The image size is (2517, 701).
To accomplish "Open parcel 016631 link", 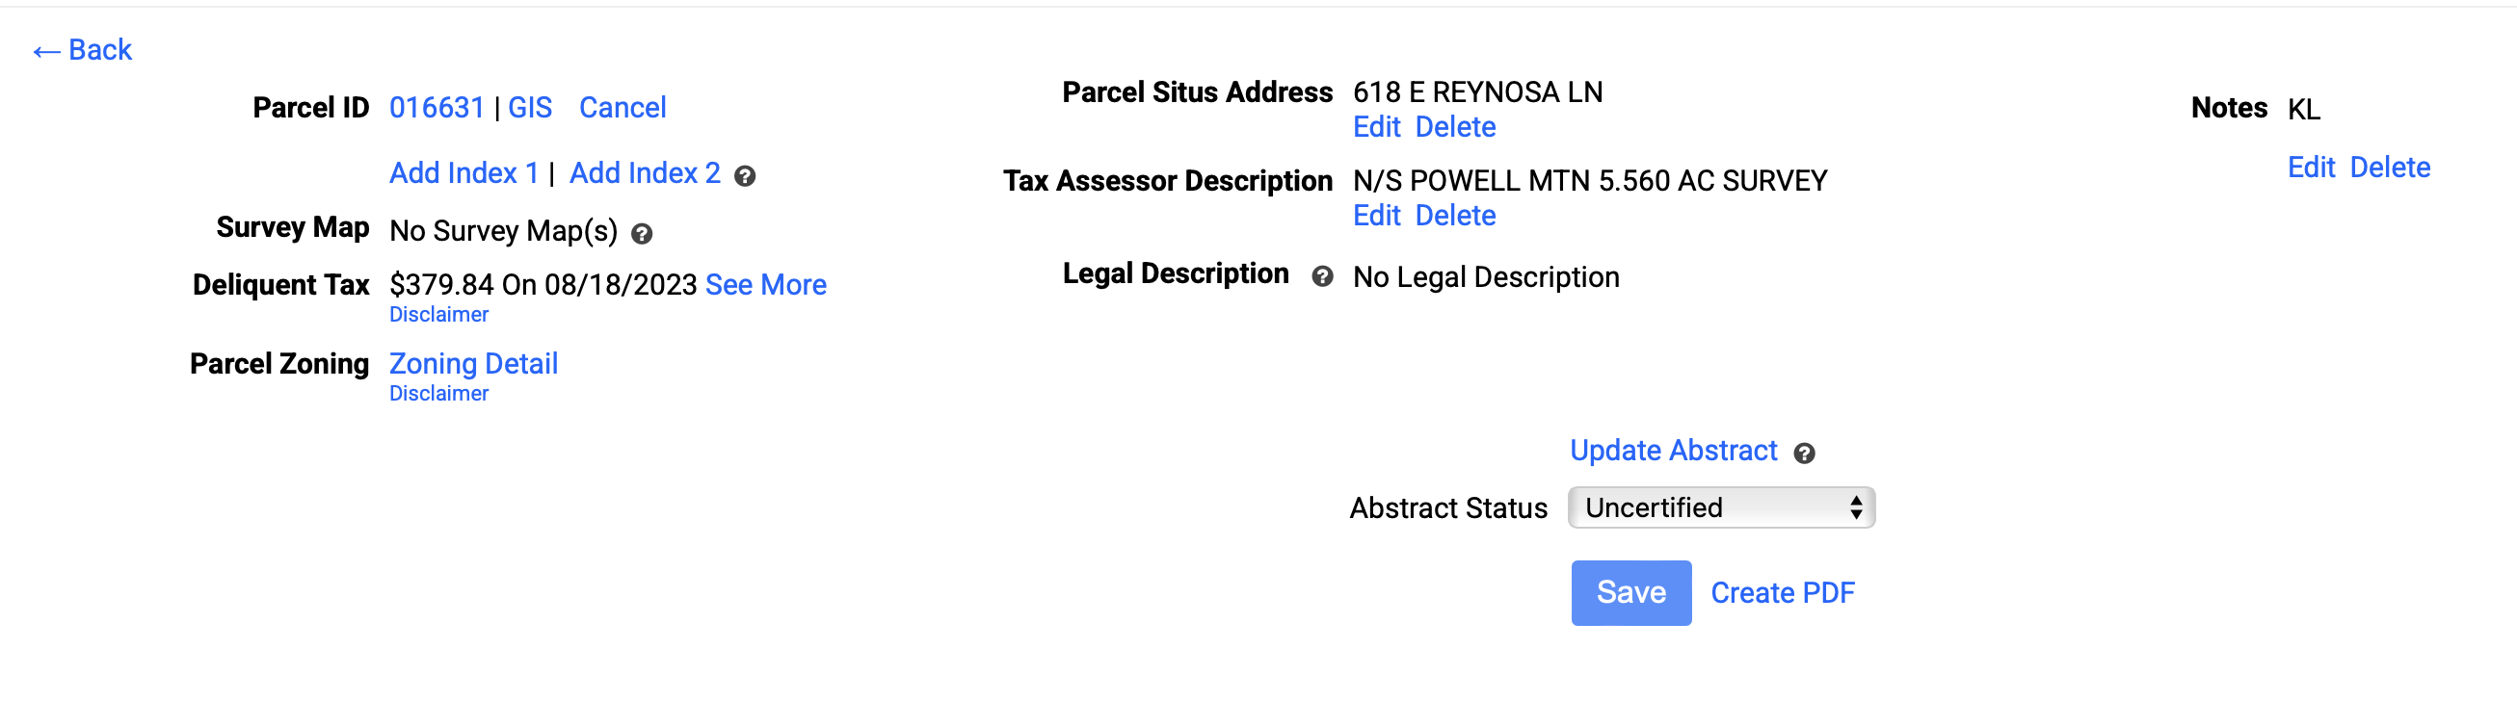I will pyautogui.click(x=437, y=108).
